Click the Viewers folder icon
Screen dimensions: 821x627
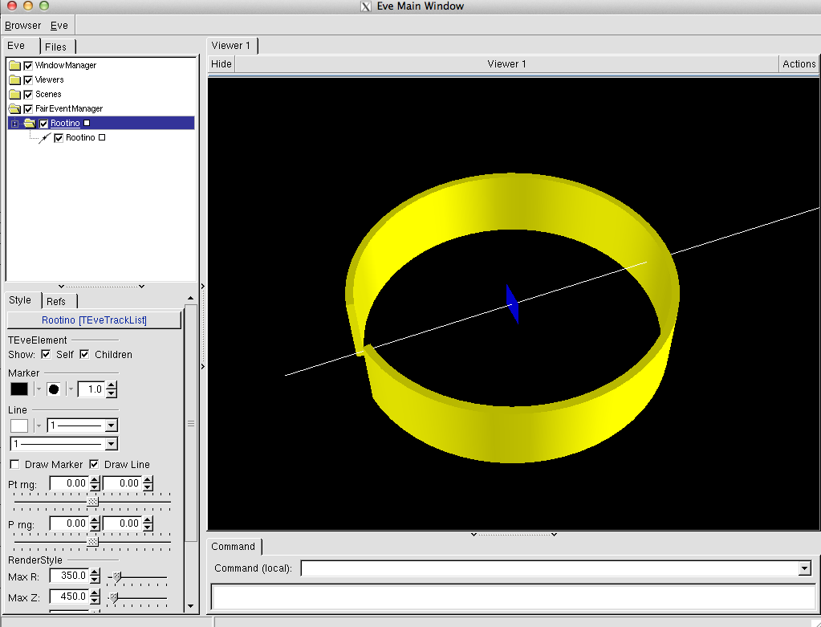tap(14, 79)
